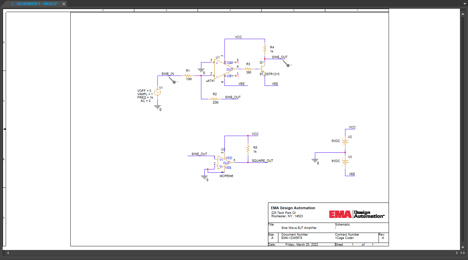Click the SQUARE_OUT net label
Screen dimensions: 468x260
pyautogui.click(x=262, y=161)
